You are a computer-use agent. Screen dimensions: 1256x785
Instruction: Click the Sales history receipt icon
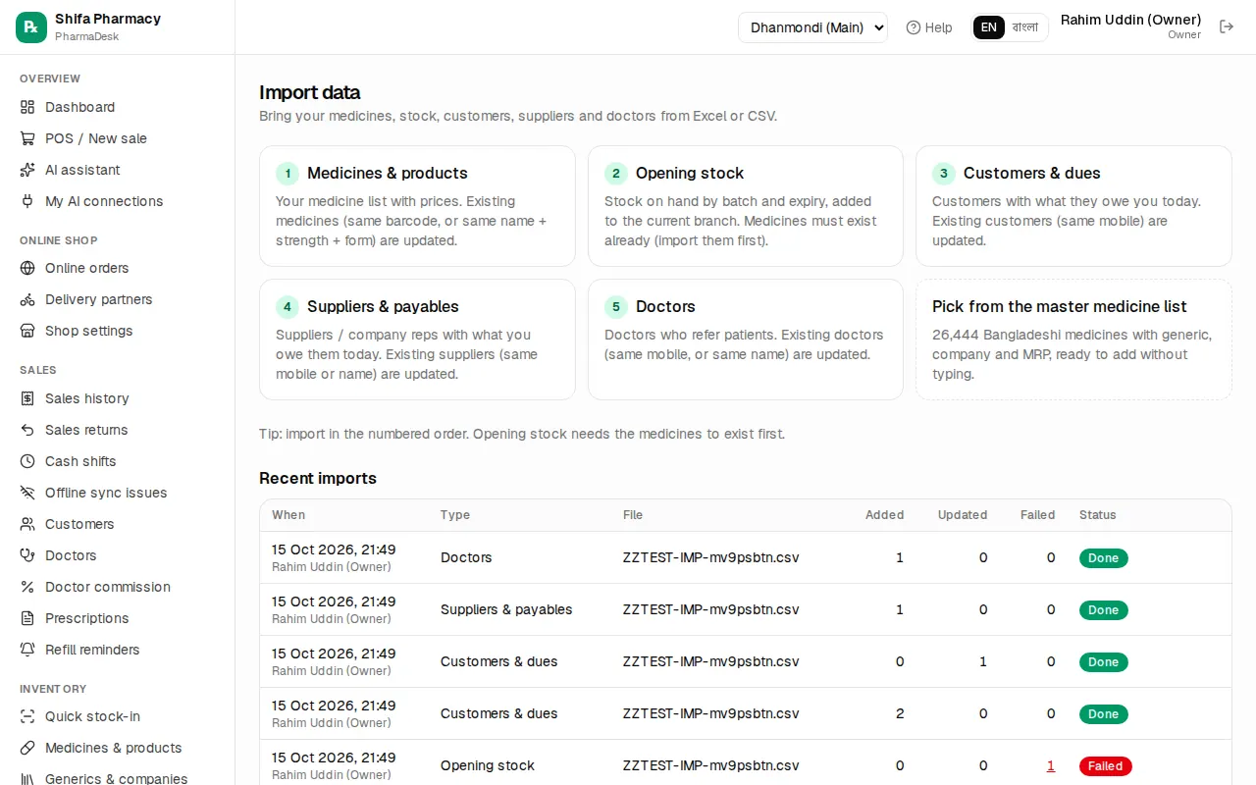pos(27,398)
